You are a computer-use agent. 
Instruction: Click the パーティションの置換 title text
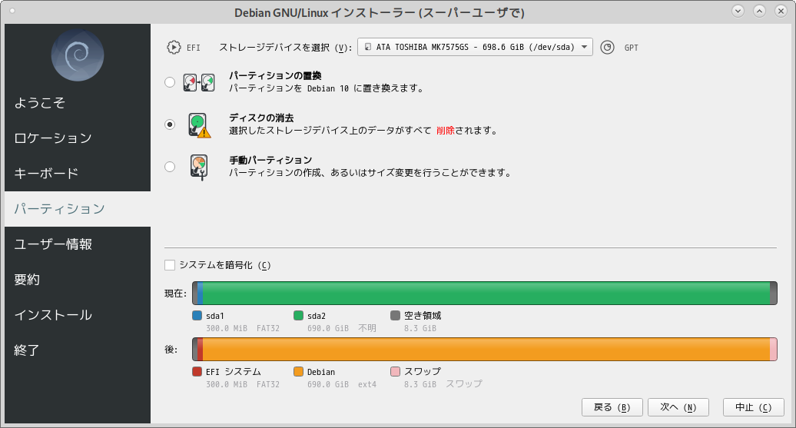pos(275,75)
